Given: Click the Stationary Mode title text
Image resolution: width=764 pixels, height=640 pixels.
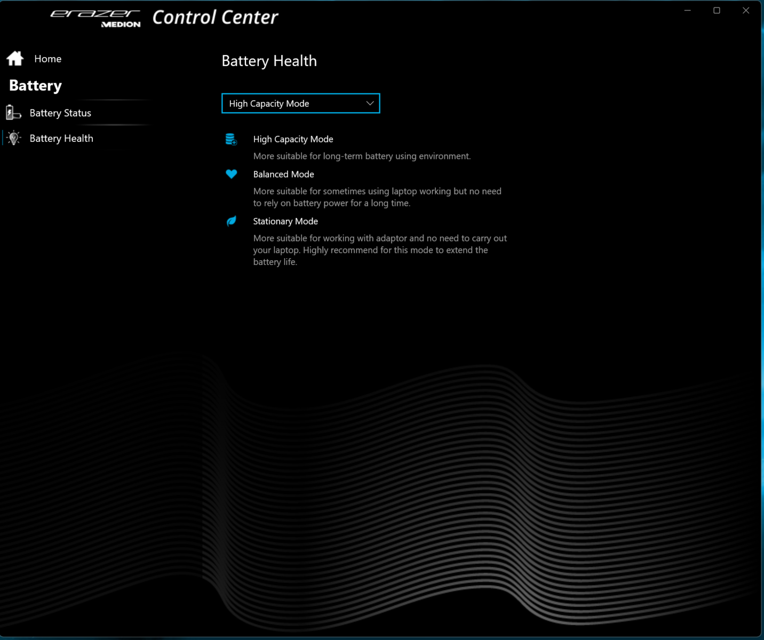Looking at the screenshot, I should click(285, 221).
